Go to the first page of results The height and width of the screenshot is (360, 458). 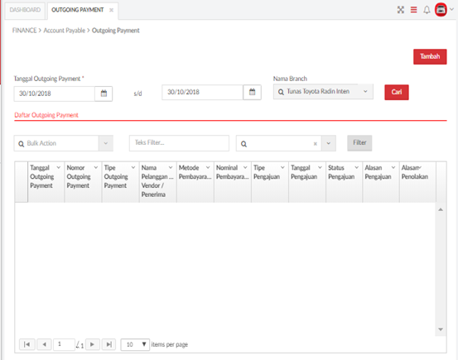(x=27, y=344)
